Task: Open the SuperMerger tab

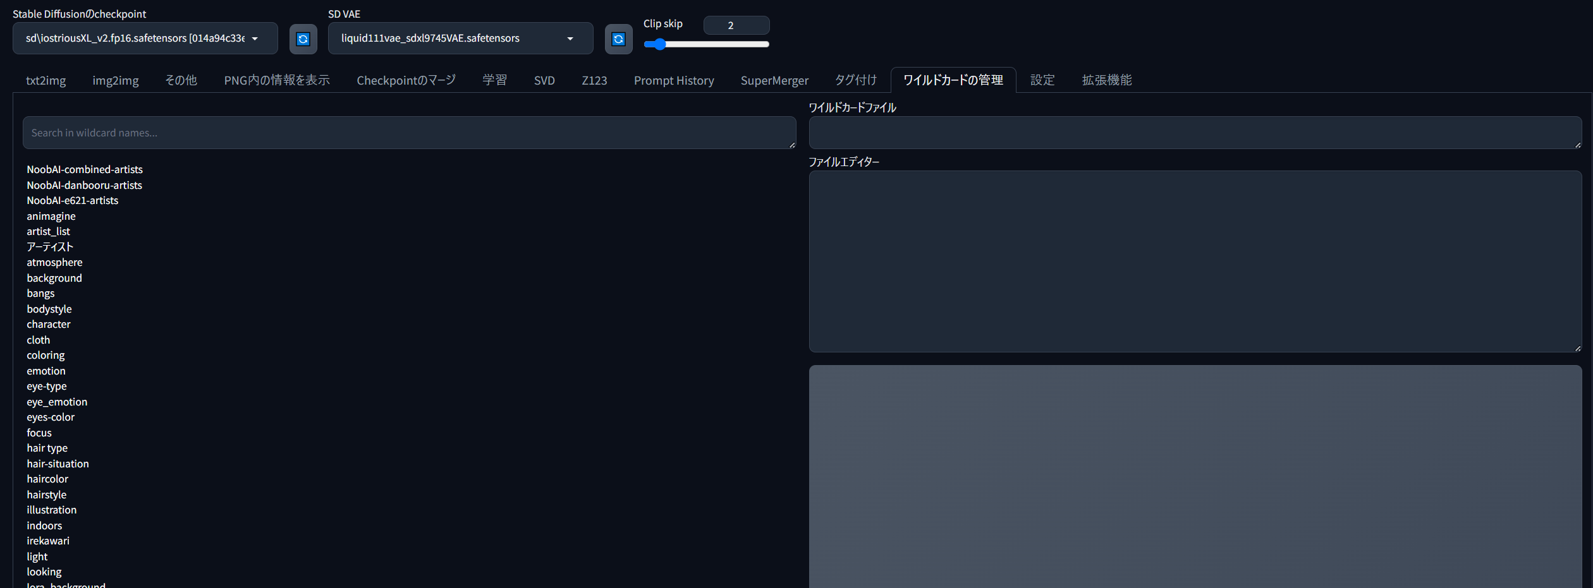Action: click(774, 80)
